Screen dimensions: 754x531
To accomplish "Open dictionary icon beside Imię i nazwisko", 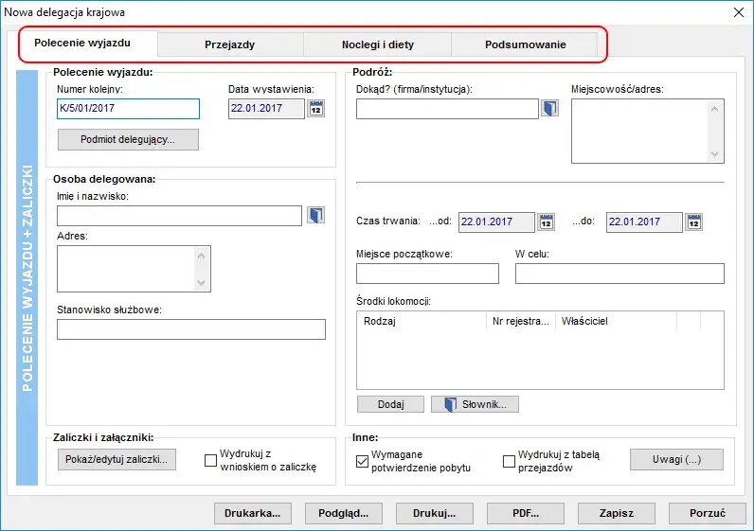I will pos(315,216).
